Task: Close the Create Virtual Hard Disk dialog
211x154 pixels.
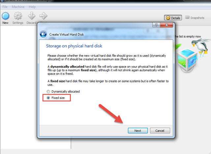Action: coord(166,25)
